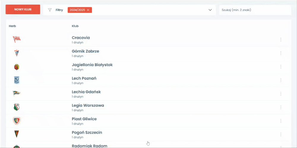Click the filter funnel icon
The height and width of the screenshot is (148, 297).
[50, 10]
